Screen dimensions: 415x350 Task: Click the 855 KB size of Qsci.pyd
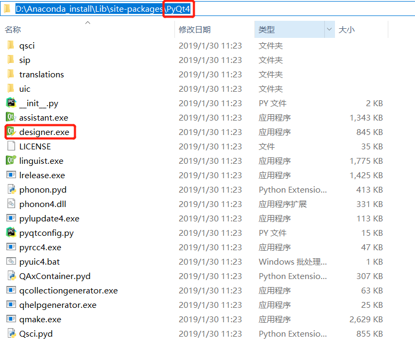tap(370, 334)
